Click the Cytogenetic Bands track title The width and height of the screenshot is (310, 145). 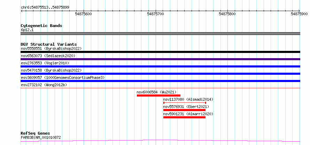[41, 26]
